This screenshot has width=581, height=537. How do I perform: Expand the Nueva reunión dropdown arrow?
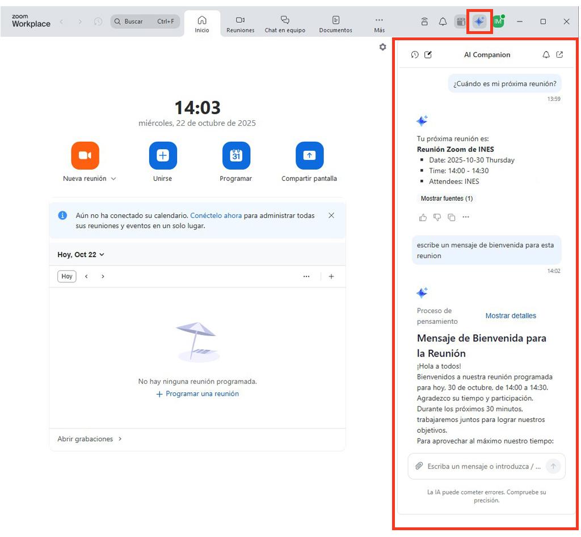coord(113,179)
